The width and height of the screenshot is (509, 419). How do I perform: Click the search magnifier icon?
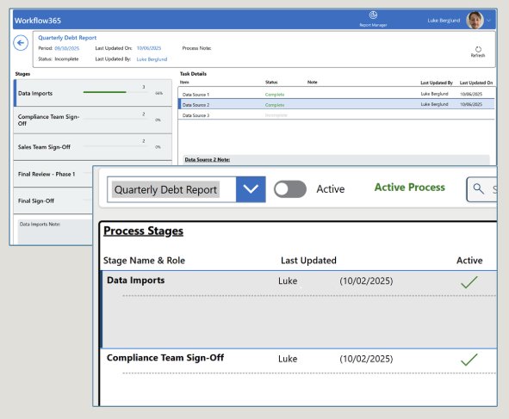click(x=479, y=188)
